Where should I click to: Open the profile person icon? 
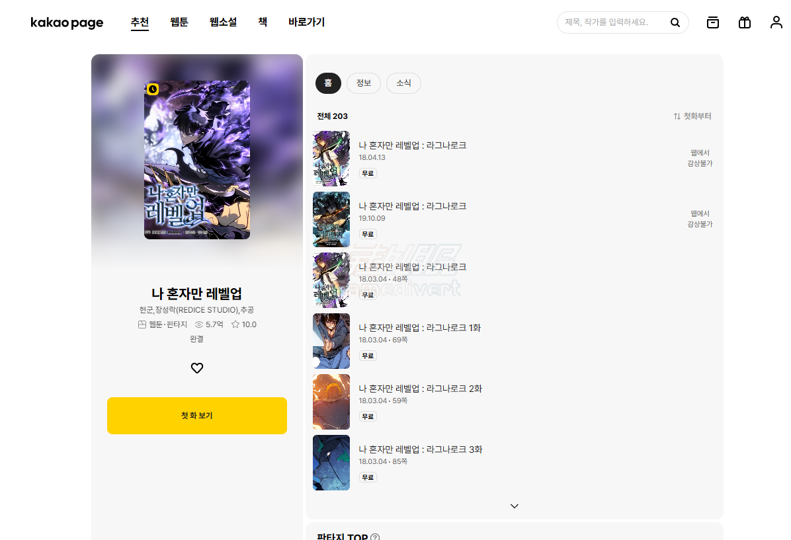tap(776, 22)
